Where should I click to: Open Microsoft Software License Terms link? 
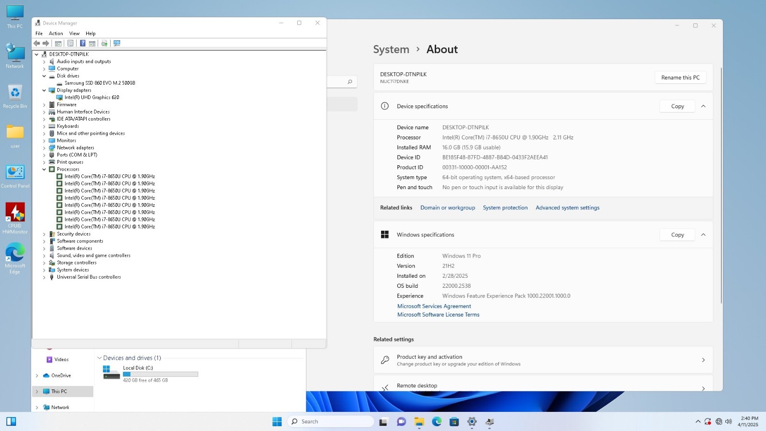(438, 315)
